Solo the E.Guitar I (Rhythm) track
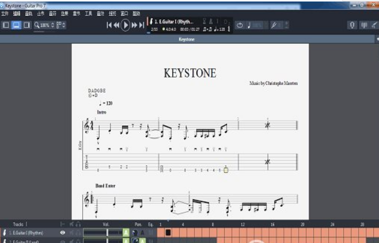The height and width of the screenshot is (243, 379). 78,233
